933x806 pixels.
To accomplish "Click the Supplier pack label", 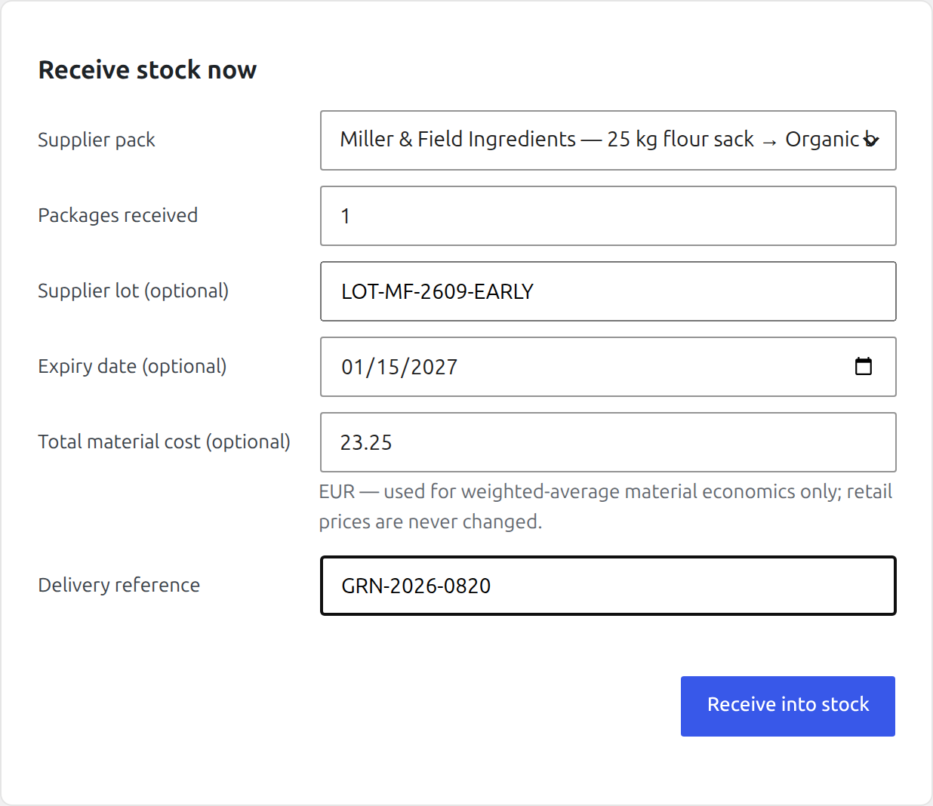I will 97,140.
